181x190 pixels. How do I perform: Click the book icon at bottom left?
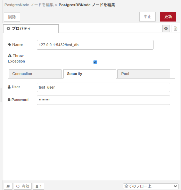[8, 186]
